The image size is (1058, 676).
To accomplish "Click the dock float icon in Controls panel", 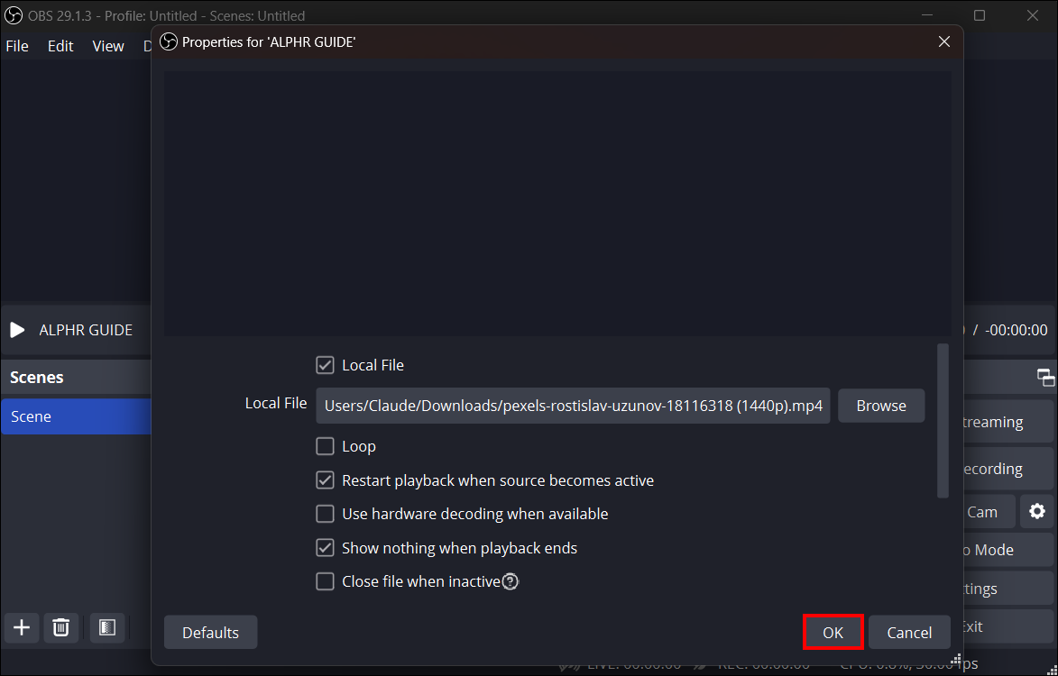I will (1045, 378).
